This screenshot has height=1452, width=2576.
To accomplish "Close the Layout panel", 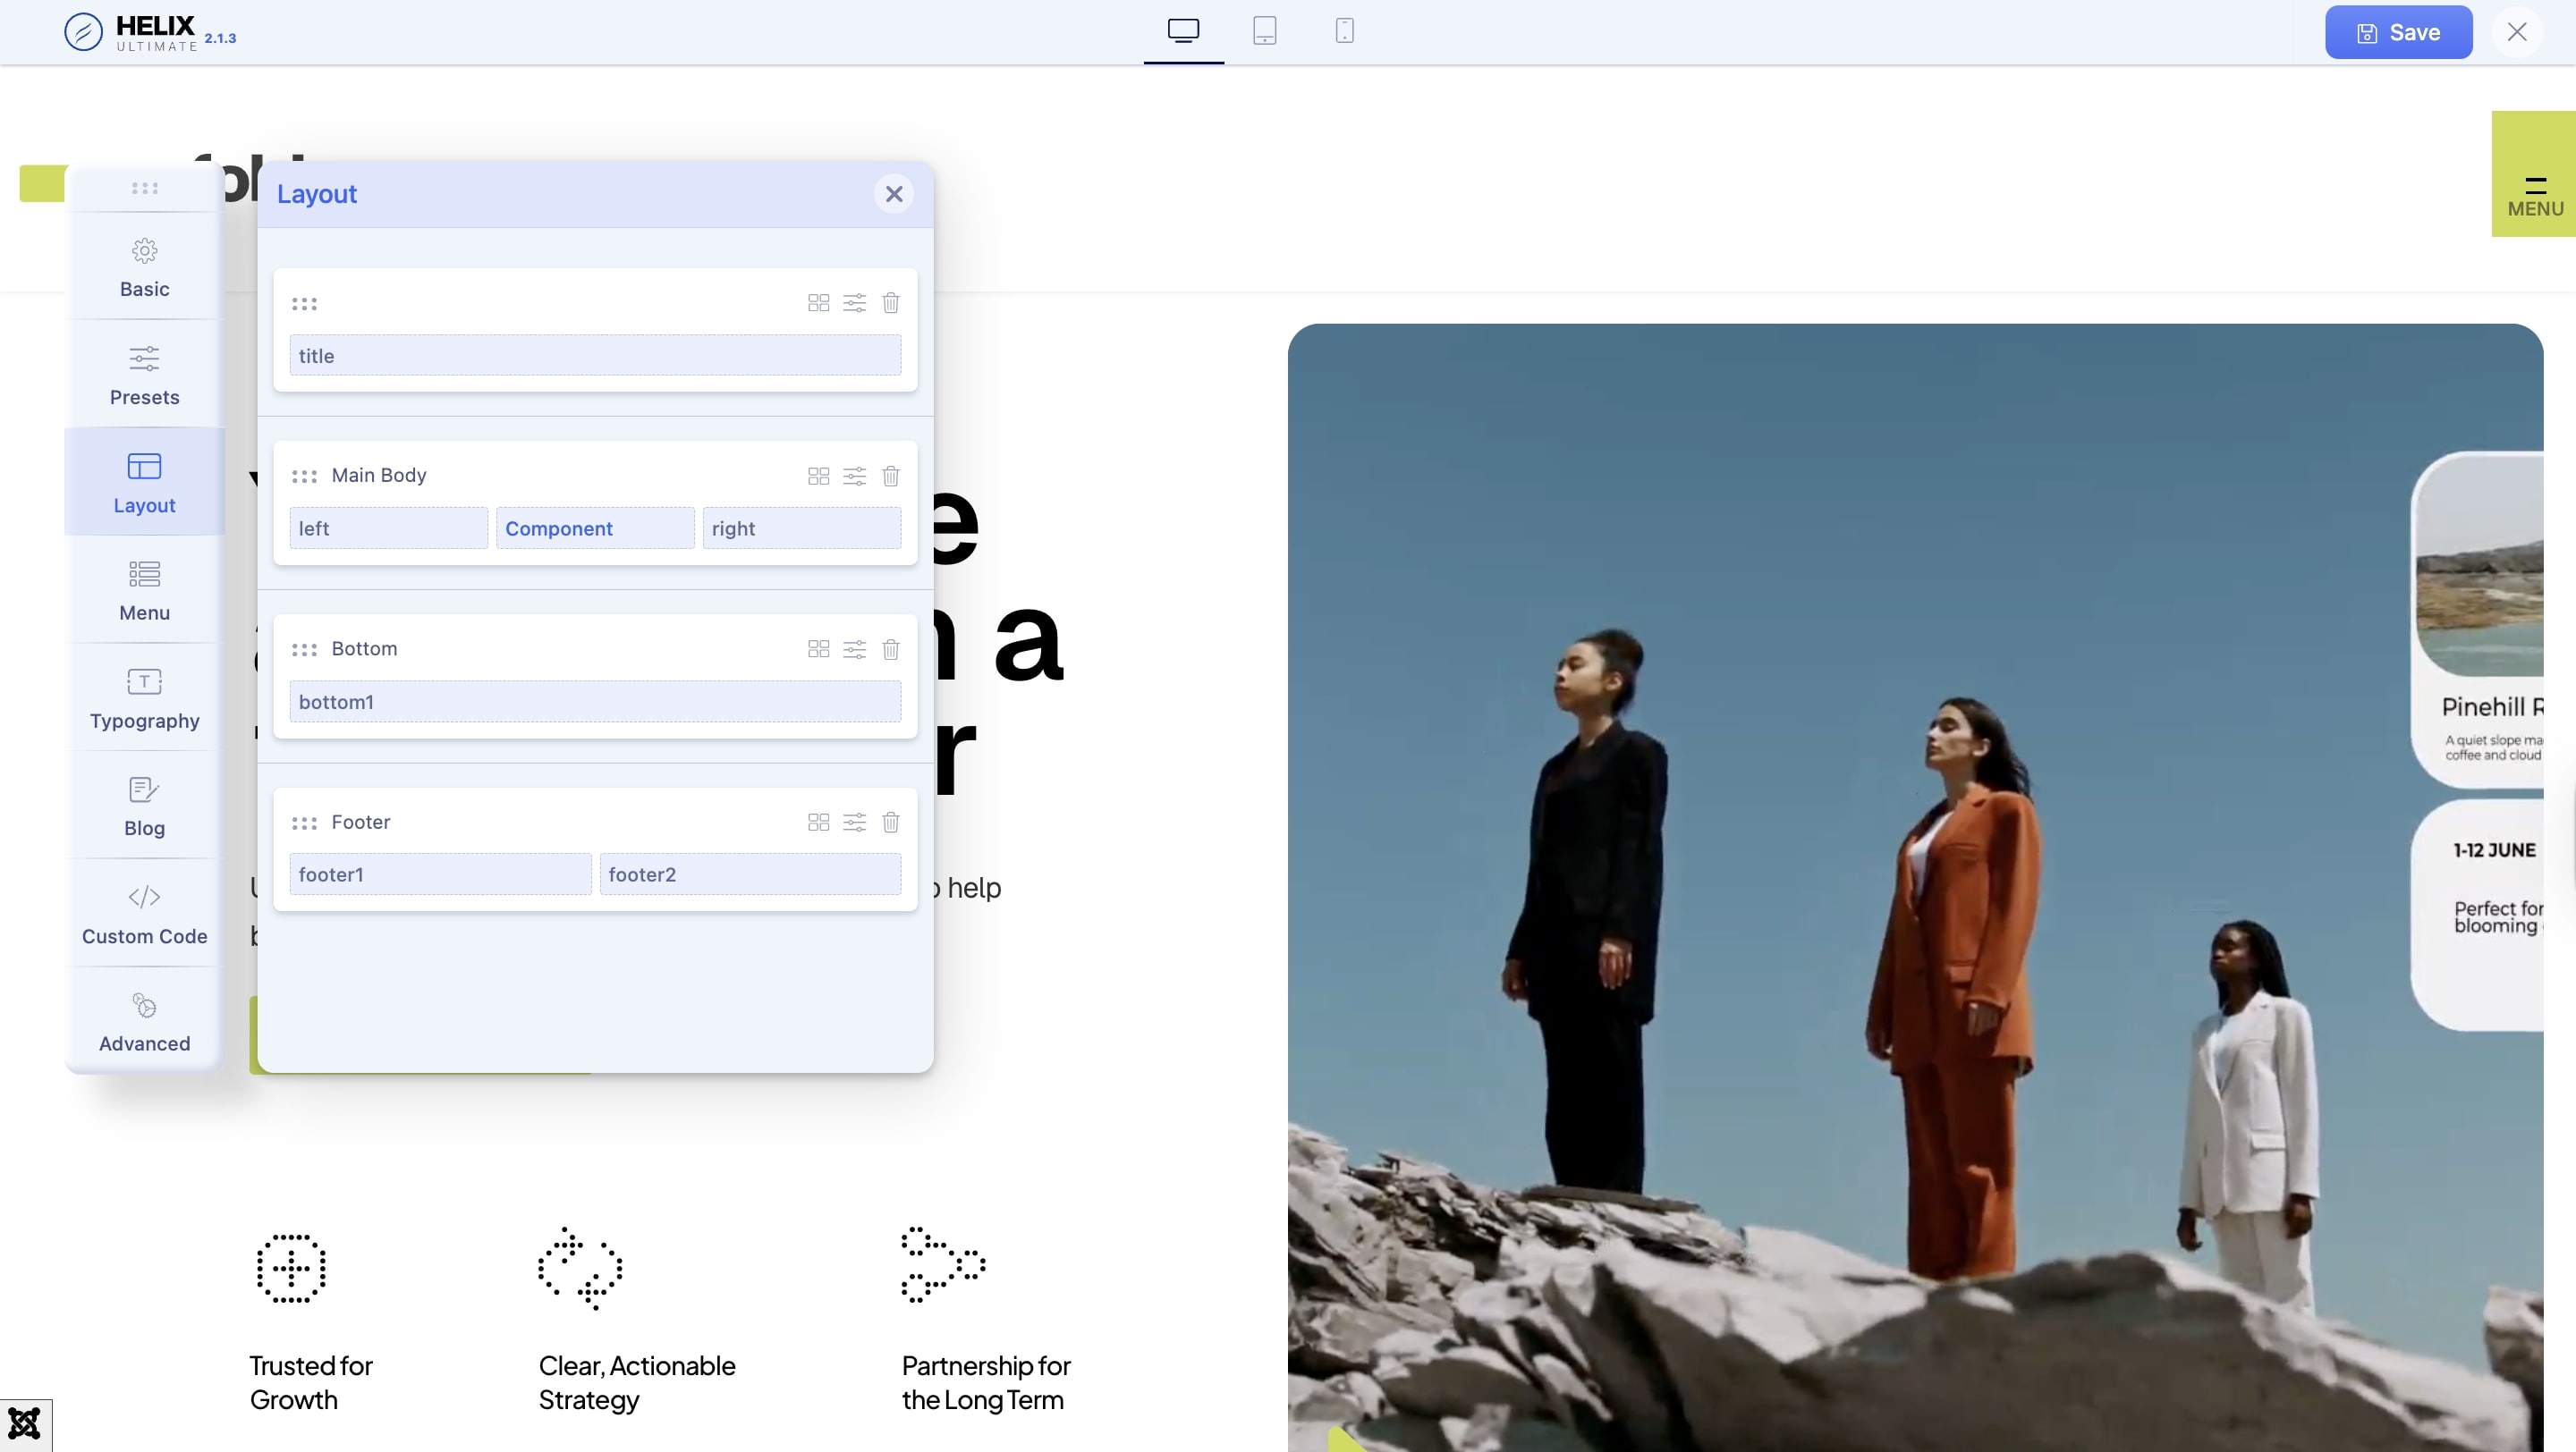I will pyautogui.click(x=893, y=194).
